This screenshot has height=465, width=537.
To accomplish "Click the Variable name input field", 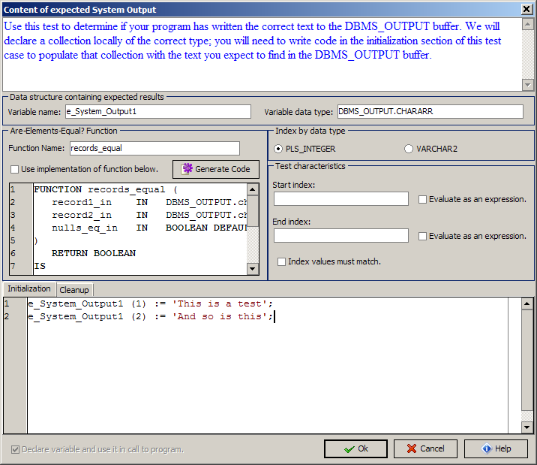I will coord(157,111).
